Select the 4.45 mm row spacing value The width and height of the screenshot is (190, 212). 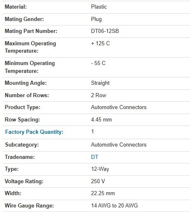(x=101, y=119)
